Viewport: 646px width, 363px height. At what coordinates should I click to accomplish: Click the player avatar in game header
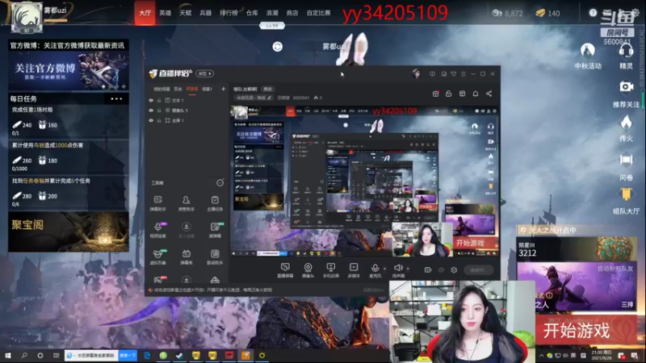(27, 17)
